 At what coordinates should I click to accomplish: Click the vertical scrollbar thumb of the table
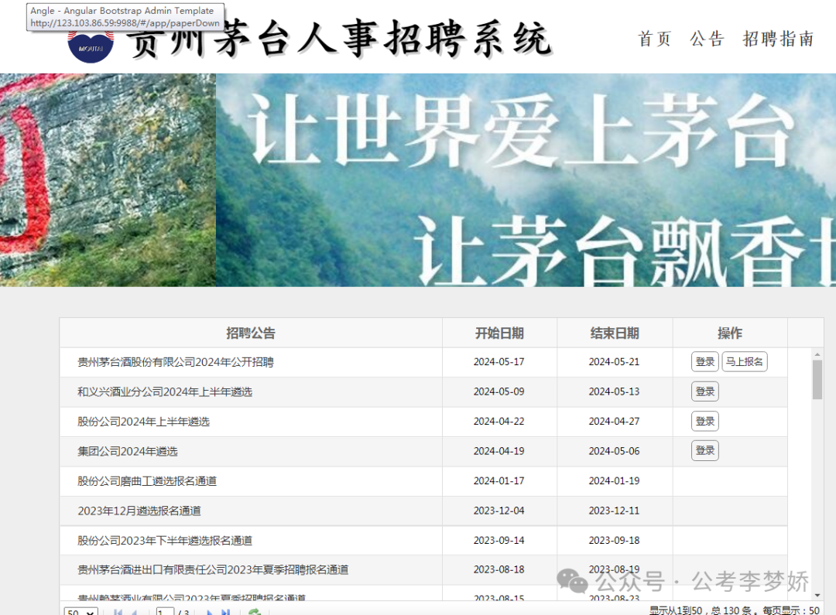click(817, 380)
